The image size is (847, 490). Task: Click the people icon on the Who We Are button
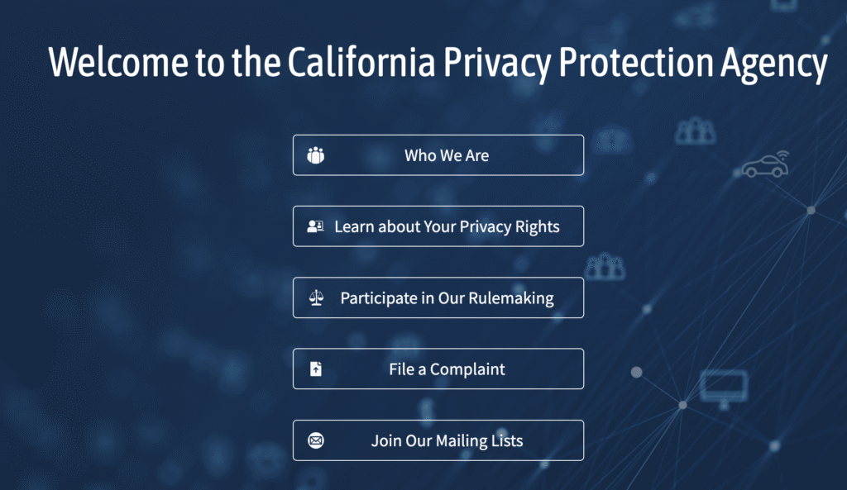point(315,155)
